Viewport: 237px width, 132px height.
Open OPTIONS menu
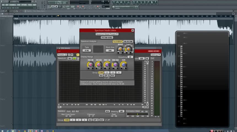tap(24, 5)
